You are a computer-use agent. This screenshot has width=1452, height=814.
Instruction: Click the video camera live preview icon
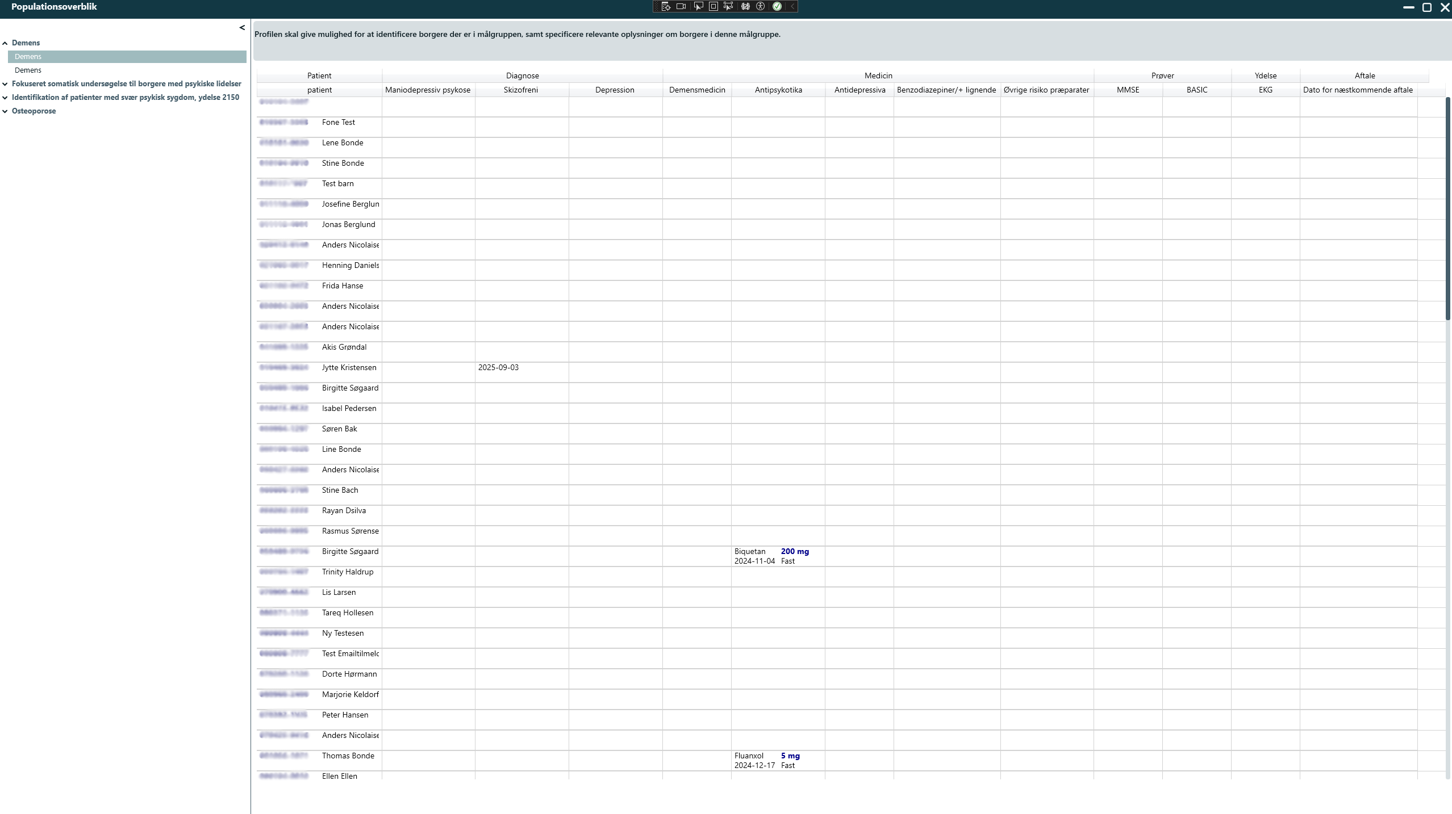tap(681, 6)
